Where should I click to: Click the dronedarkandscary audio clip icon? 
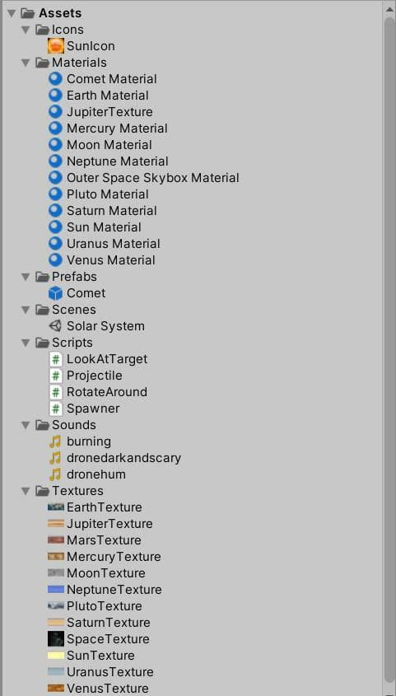coord(55,458)
